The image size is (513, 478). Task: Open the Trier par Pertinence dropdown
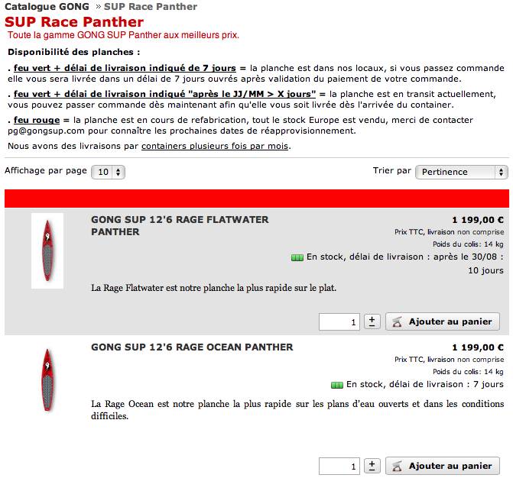point(462,172)
